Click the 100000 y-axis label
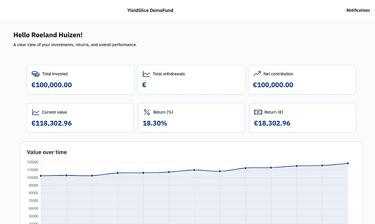Image resolution: width=375 pixels, height=224 pixels. 33,178
